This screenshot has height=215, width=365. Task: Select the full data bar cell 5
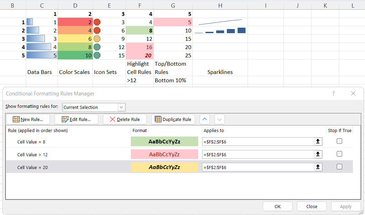click(x=42, y=55)
